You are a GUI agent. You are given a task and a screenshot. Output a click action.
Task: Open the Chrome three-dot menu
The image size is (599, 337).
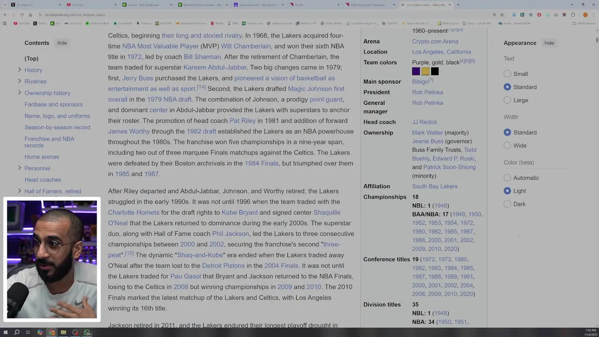coord(593,15)
